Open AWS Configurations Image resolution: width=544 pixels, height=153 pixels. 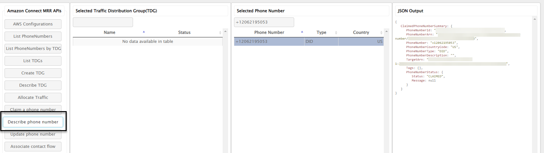[x=33, y=24]
